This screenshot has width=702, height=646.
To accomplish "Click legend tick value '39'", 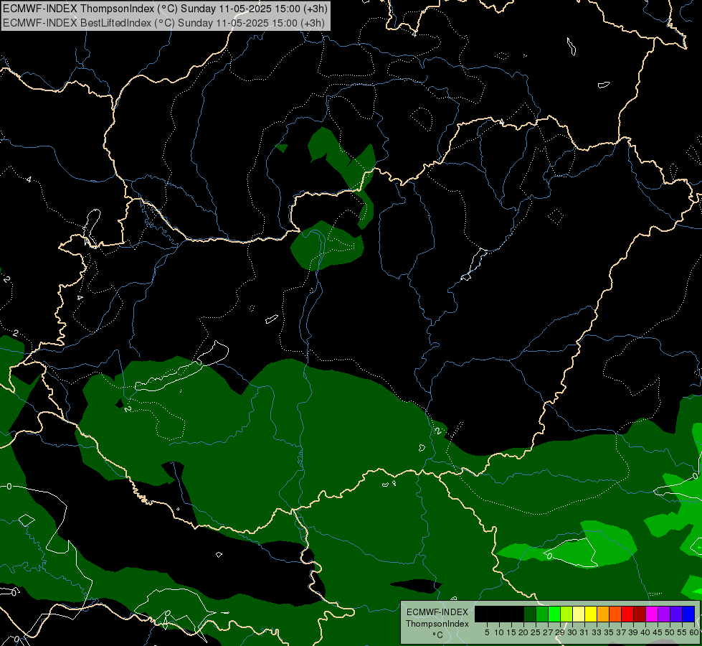I will pos(633,632).
